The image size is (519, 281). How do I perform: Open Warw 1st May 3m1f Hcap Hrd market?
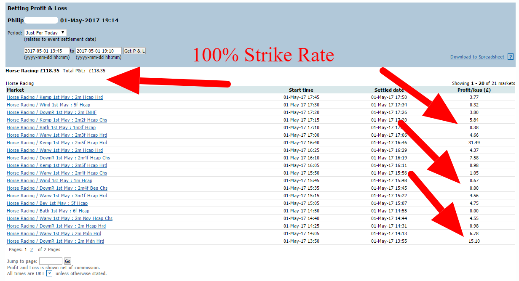[57, 196]
